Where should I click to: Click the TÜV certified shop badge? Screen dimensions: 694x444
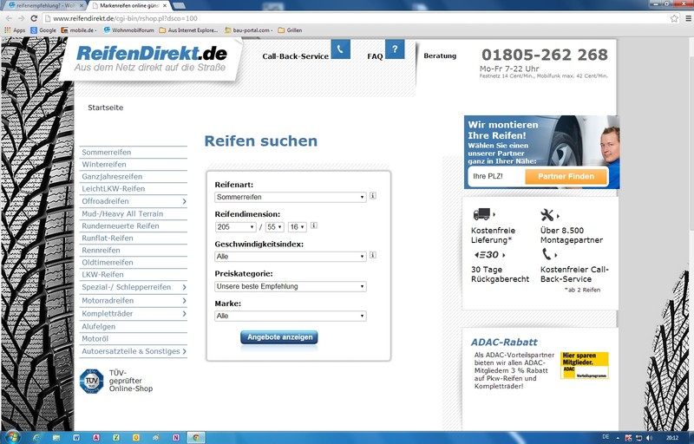(x=92, y=381)
